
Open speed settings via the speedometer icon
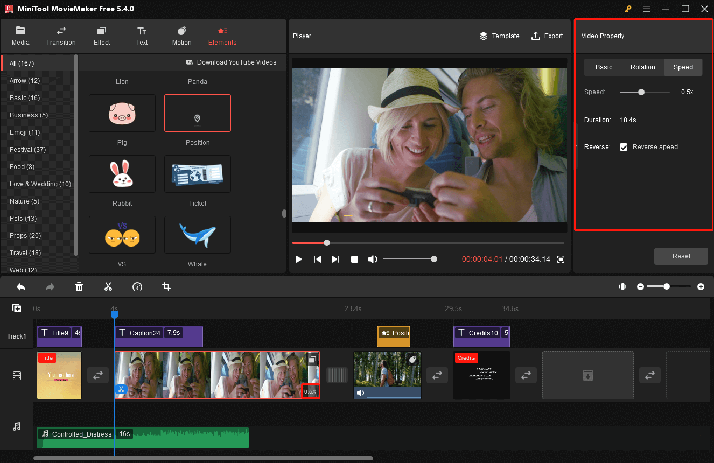(137, 286)
